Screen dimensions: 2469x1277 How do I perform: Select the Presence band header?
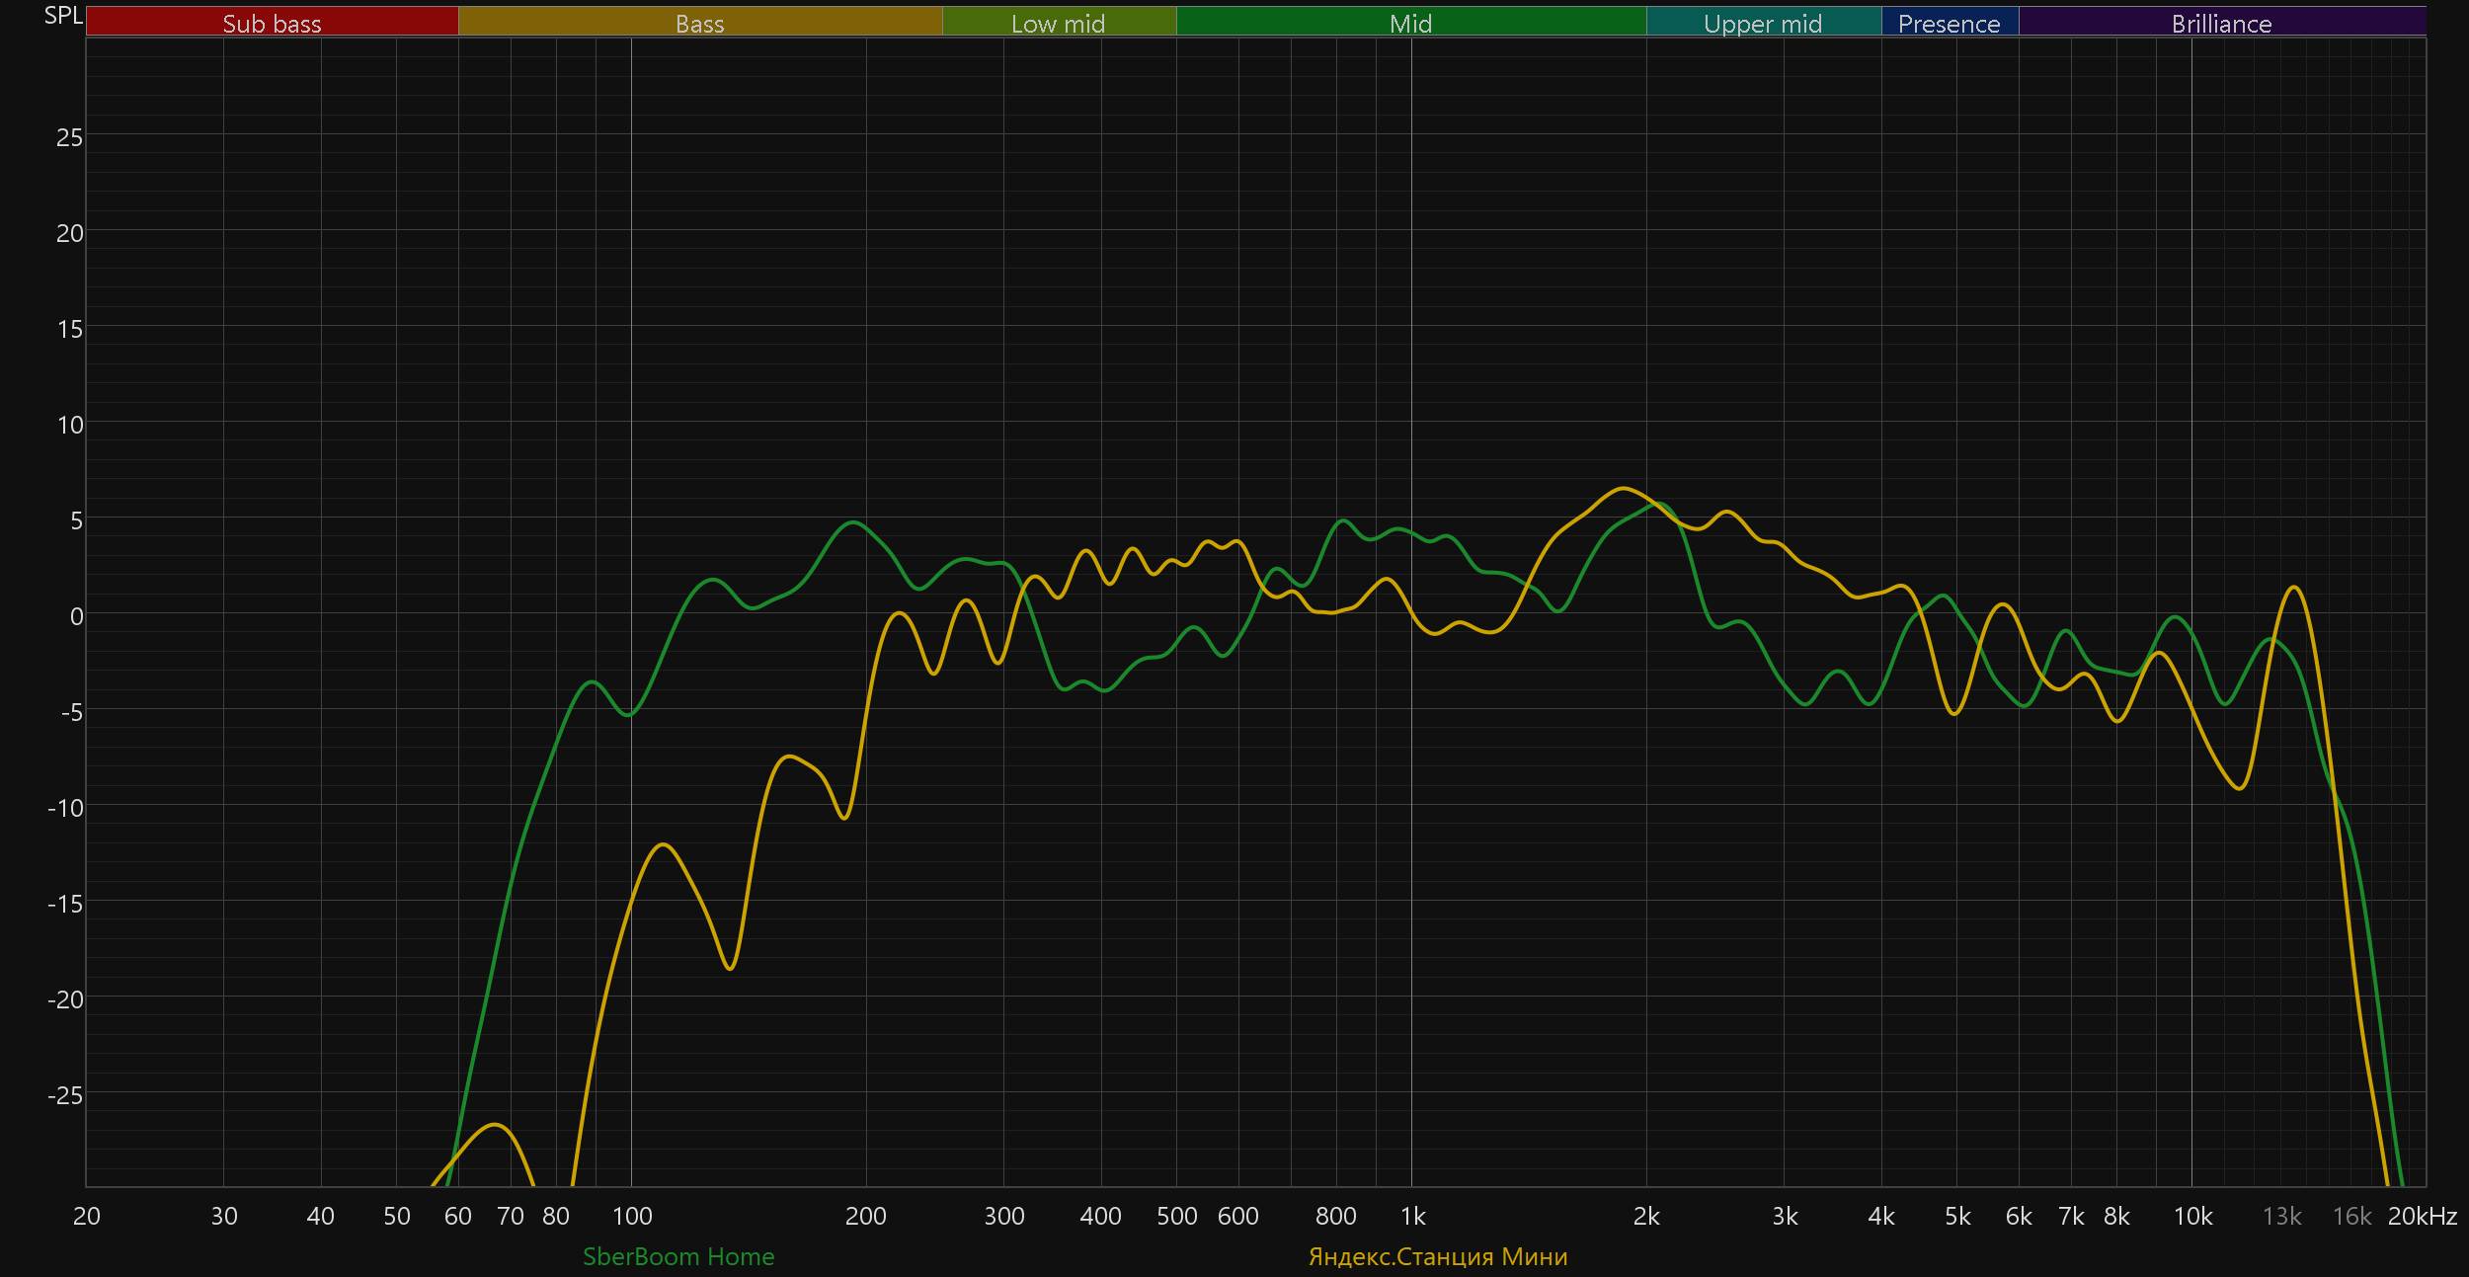[1949, 23]
